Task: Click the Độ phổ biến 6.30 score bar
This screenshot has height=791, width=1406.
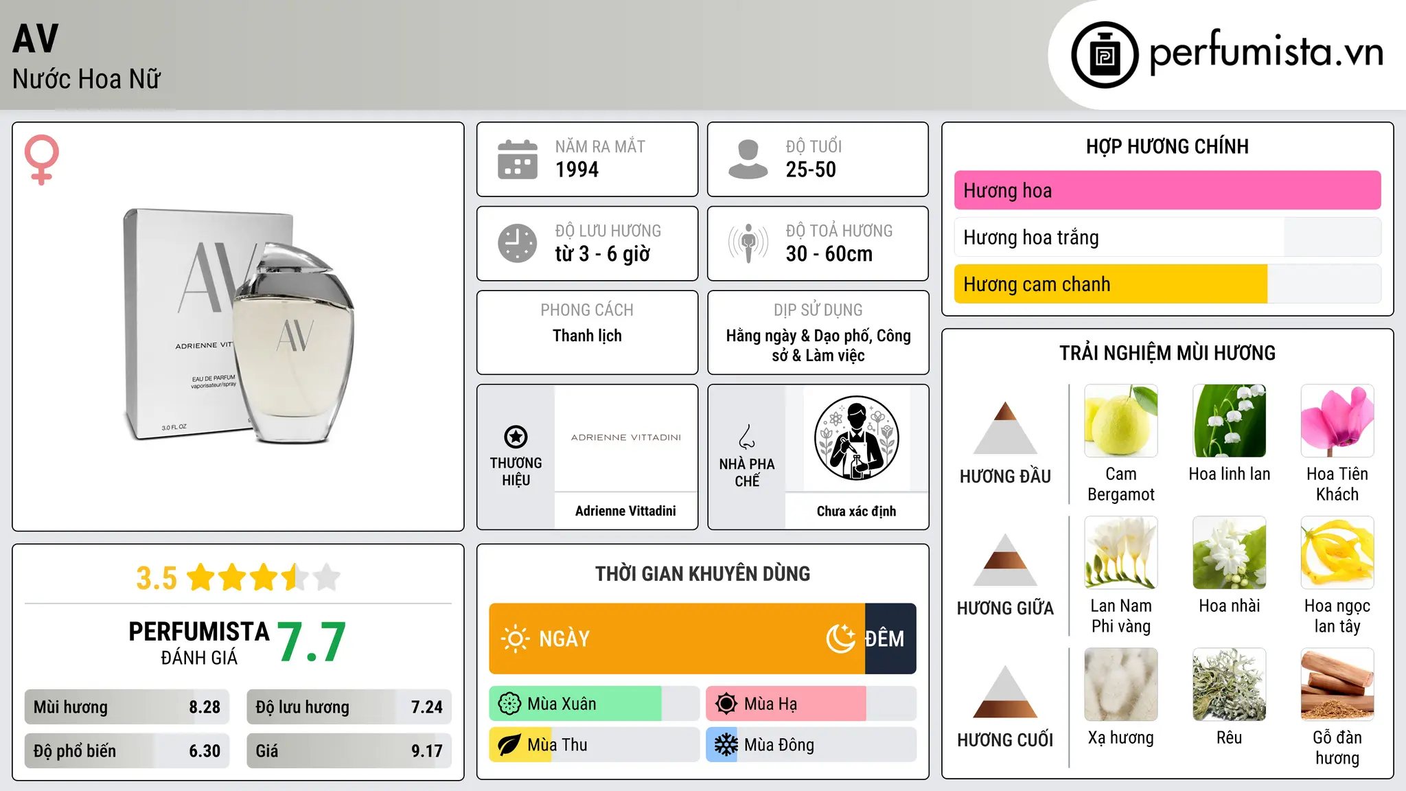Action: click(127, 751)
